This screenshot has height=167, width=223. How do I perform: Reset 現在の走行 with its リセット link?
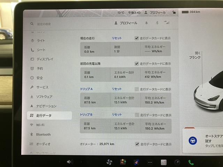coord(117,38)
